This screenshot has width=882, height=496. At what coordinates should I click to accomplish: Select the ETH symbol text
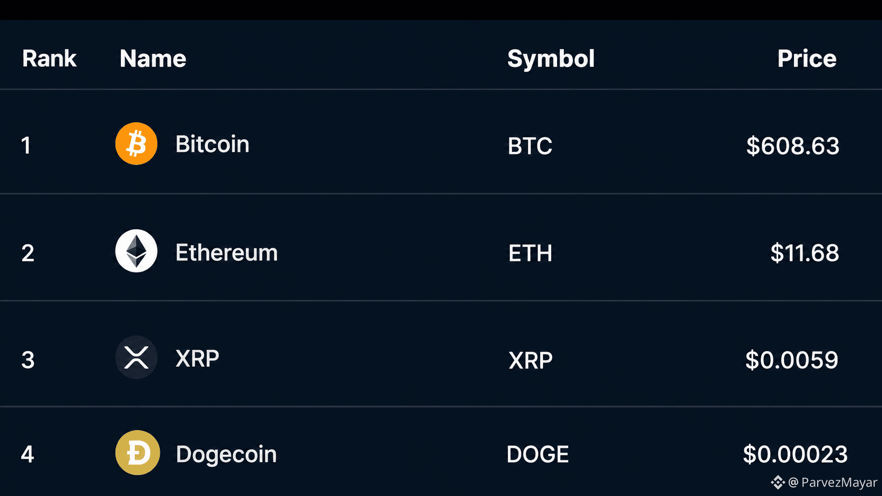530,254
